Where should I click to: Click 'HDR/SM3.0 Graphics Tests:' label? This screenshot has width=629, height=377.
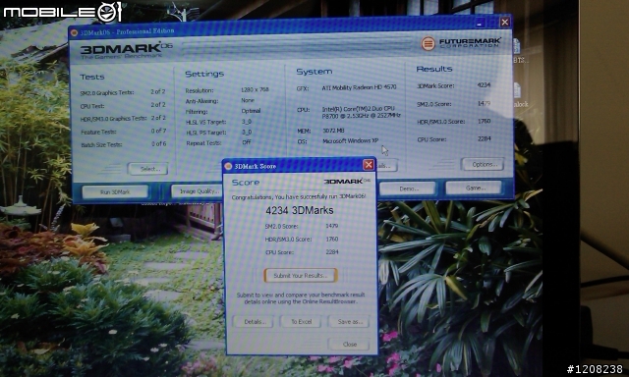point(114,119)
